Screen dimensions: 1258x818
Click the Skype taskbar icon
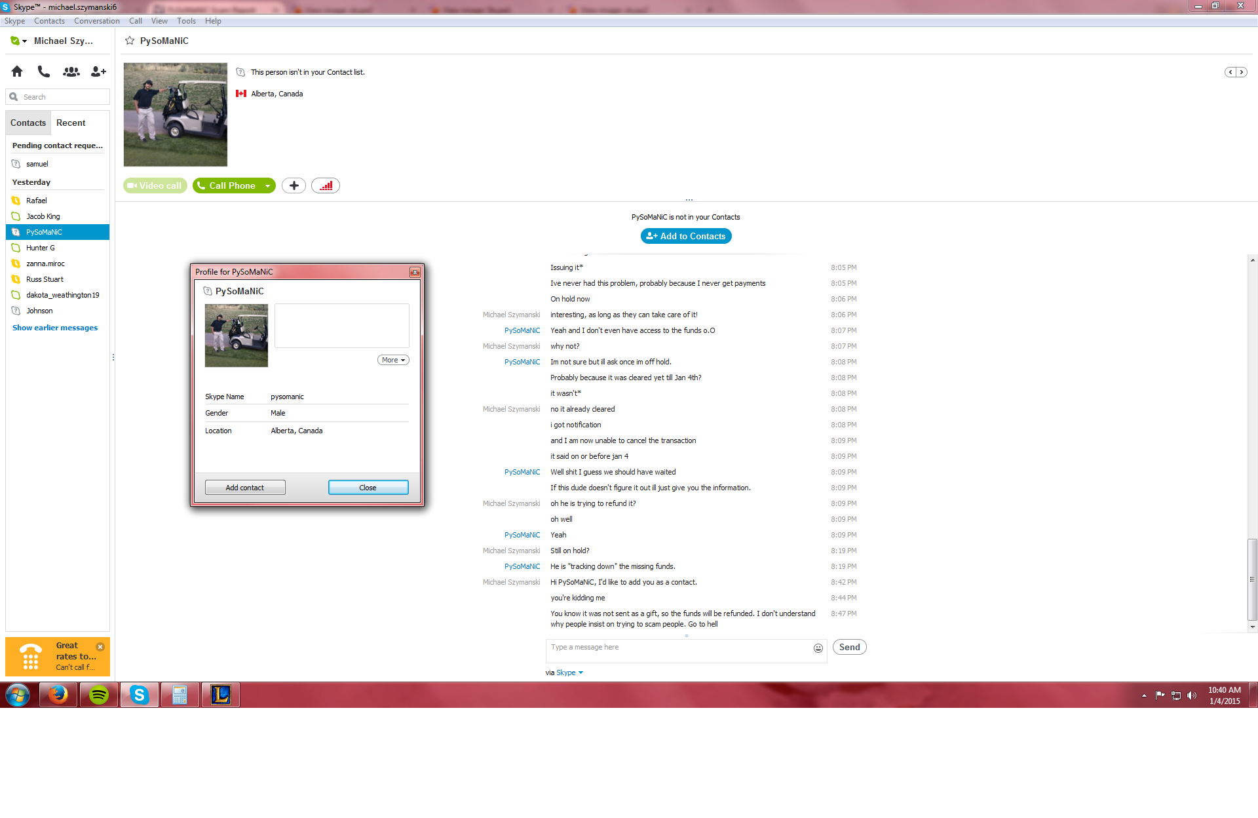[140, 695]
